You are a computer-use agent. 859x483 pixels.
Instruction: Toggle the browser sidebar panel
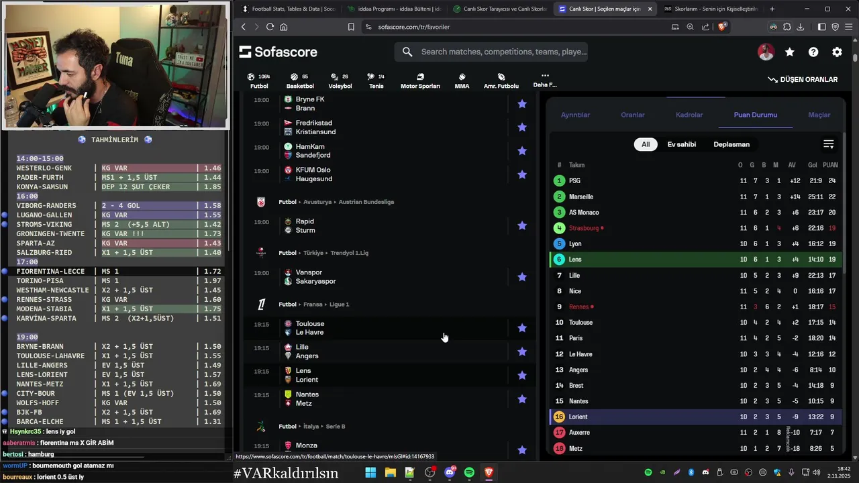821,27
